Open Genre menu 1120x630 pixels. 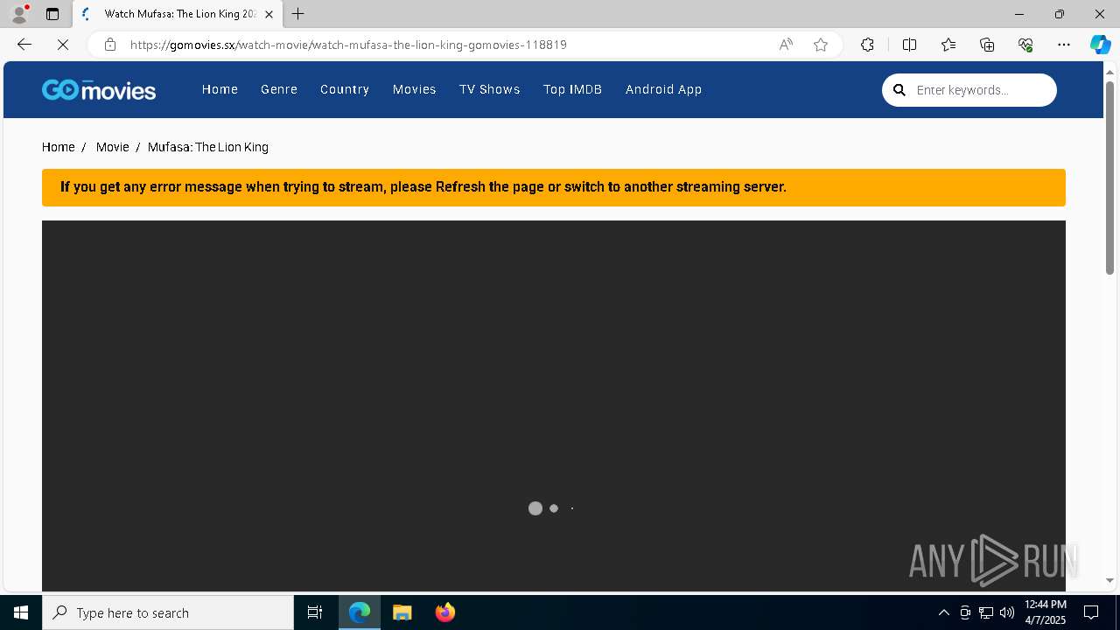click(x=279, y=89)
